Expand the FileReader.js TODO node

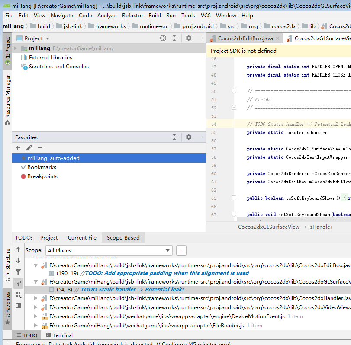35,326
